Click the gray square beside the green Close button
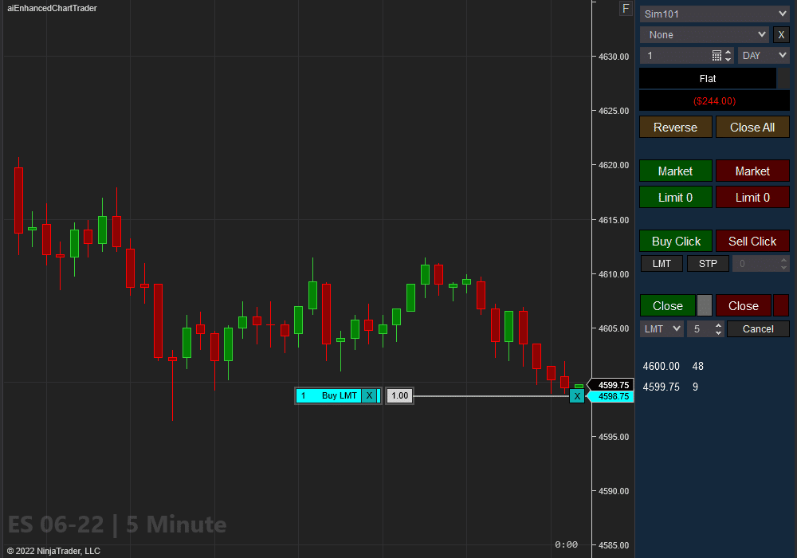The image size is (797, 558). 705,305
